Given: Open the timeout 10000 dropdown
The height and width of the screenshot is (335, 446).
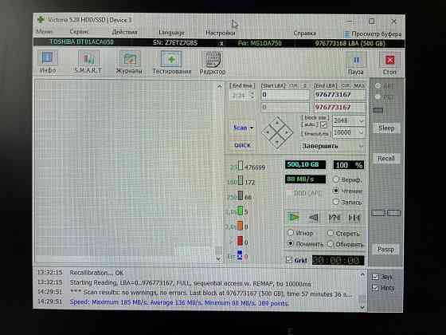Looking at the screenshot, I should point(349,132).
